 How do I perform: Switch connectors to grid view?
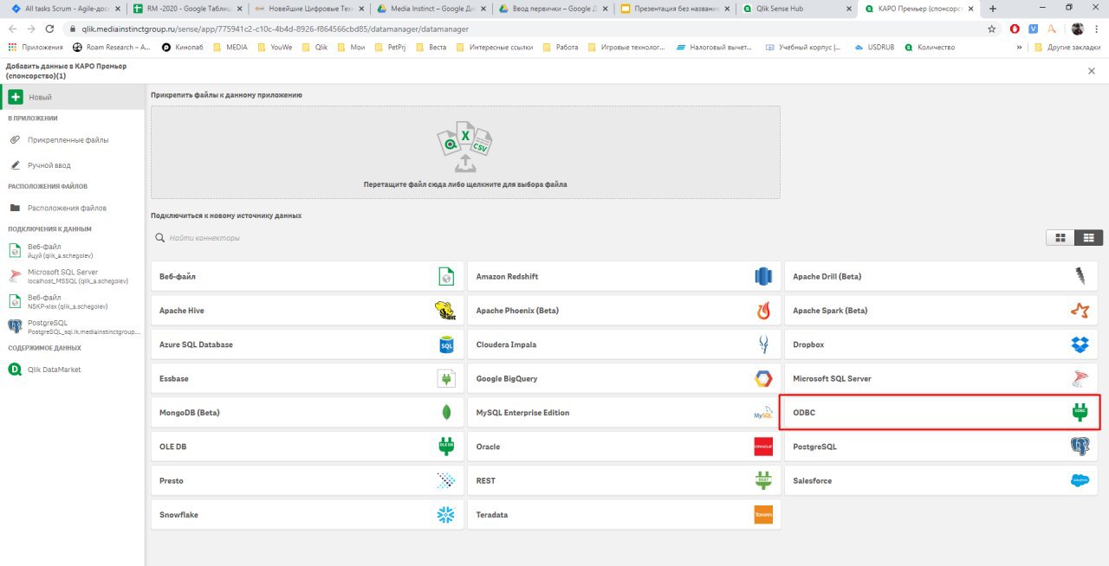coord(1060,237)
